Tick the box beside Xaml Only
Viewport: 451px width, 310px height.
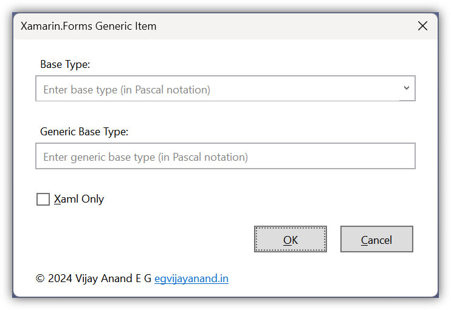click(43, 200)
